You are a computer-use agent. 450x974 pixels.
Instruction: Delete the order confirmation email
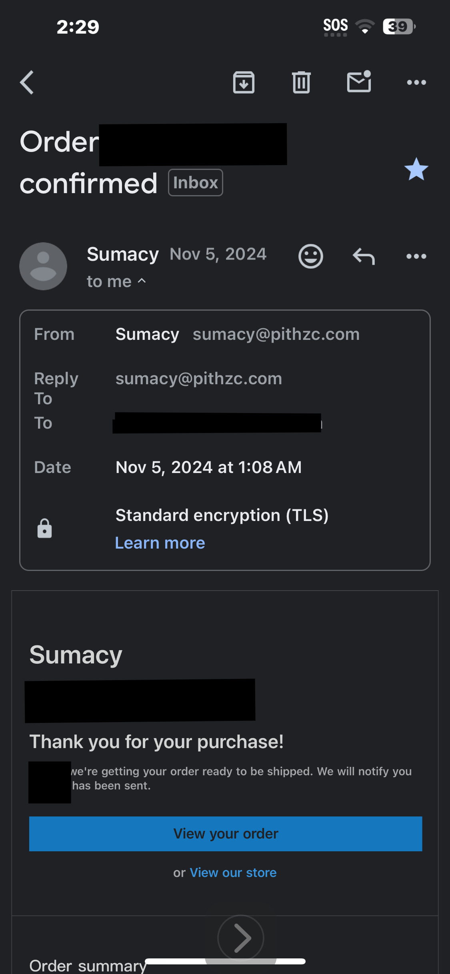tap(301, 83)
